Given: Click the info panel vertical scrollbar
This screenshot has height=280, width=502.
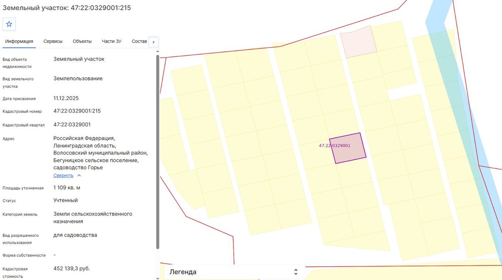Looking at the screenshot, I should [x=157, y=152].
